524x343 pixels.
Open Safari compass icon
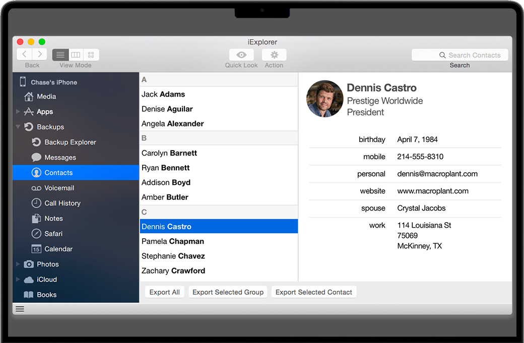point(36,234)
